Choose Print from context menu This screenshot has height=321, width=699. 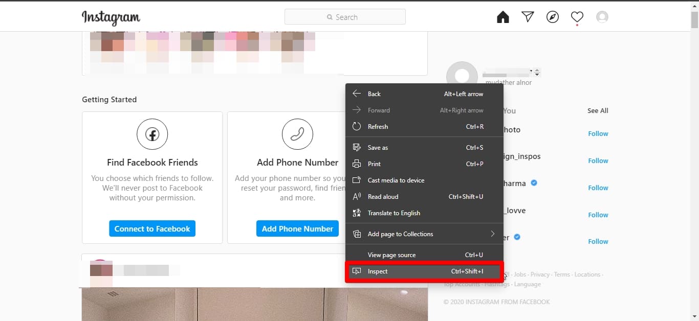(425, 164)
